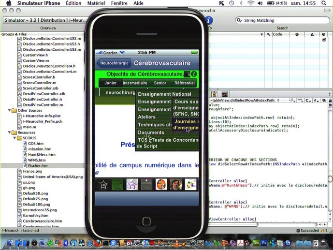Image resolution: width=333 pixels, height=250 pixels.
Task: Open the Fenêtre menu
Action: 119,3
